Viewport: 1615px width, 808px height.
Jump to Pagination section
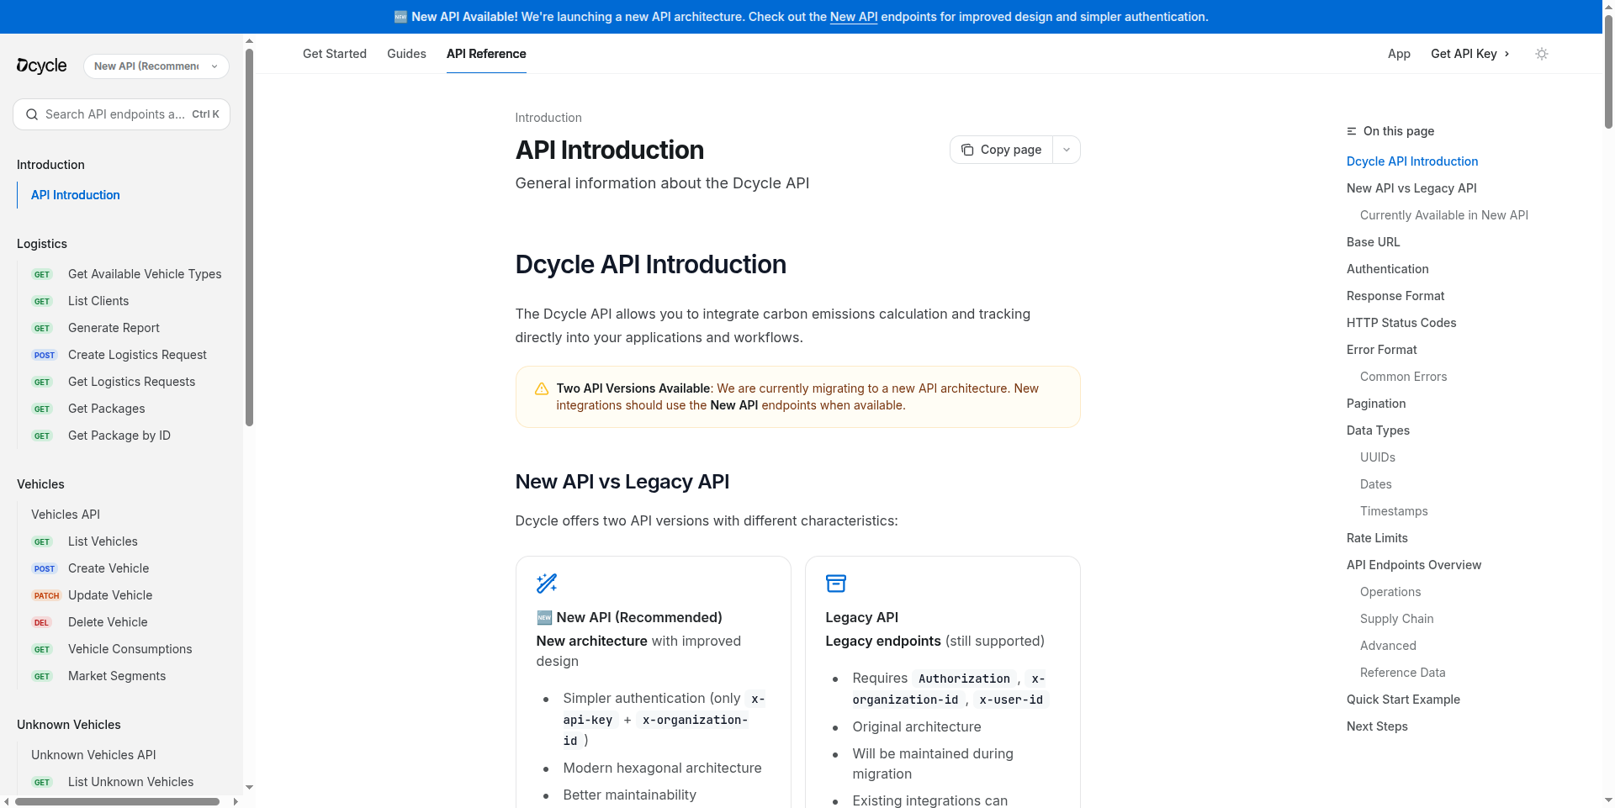[x=1376, y=404]
